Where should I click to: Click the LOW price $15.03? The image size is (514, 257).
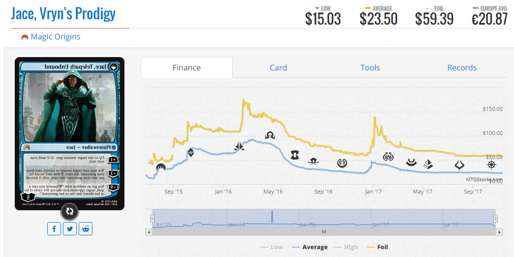coord(323,19)
